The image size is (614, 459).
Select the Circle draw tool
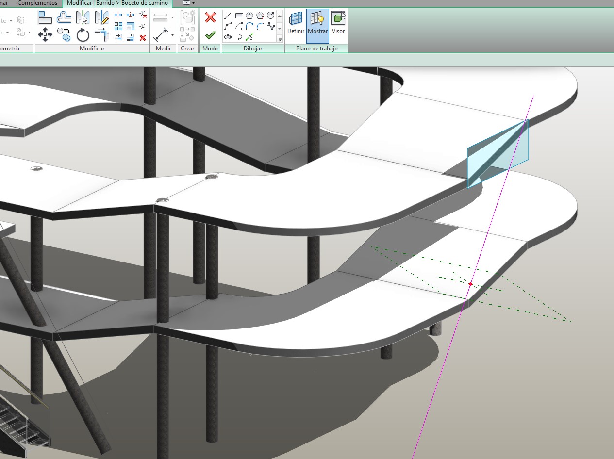coord(271,15)
